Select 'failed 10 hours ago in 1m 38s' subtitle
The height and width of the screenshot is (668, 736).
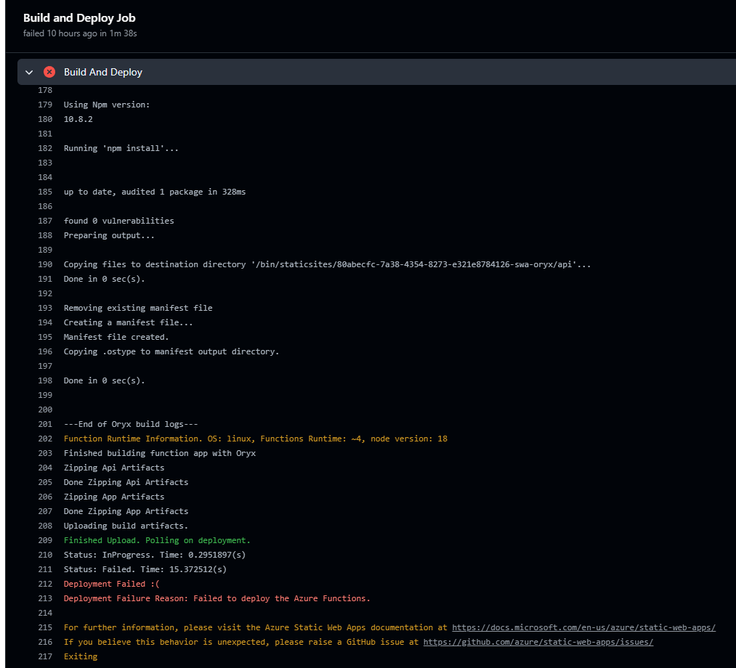pos(80,33)
